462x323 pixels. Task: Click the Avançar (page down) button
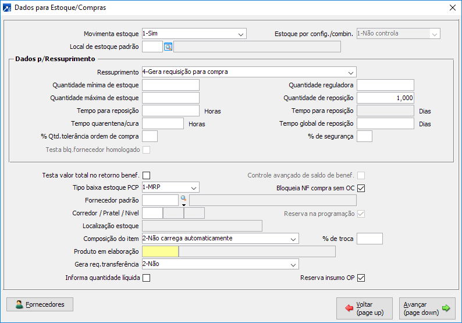427,308
